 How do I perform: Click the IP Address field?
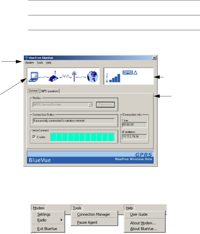[134, 137]
